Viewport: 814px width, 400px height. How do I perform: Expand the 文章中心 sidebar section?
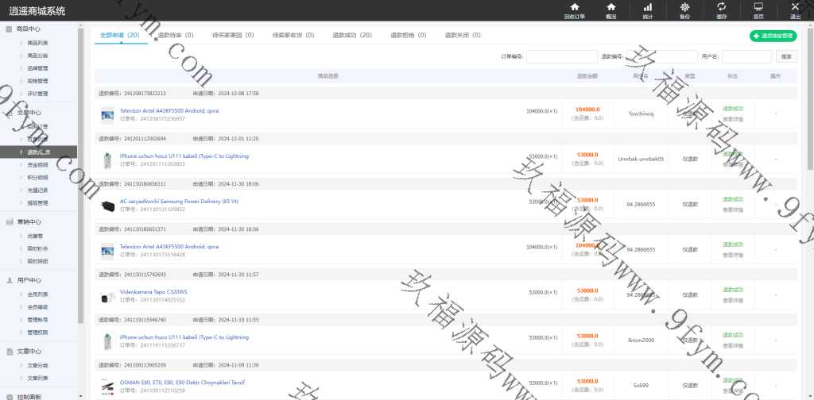(x=29, y=351)
